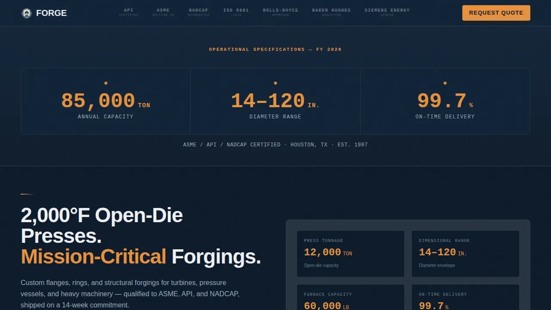Select the lower On-Time Delivery 99.7% card
The image size is (551, 310).
[465, 297]
